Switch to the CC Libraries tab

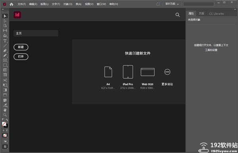pos(217,13)
